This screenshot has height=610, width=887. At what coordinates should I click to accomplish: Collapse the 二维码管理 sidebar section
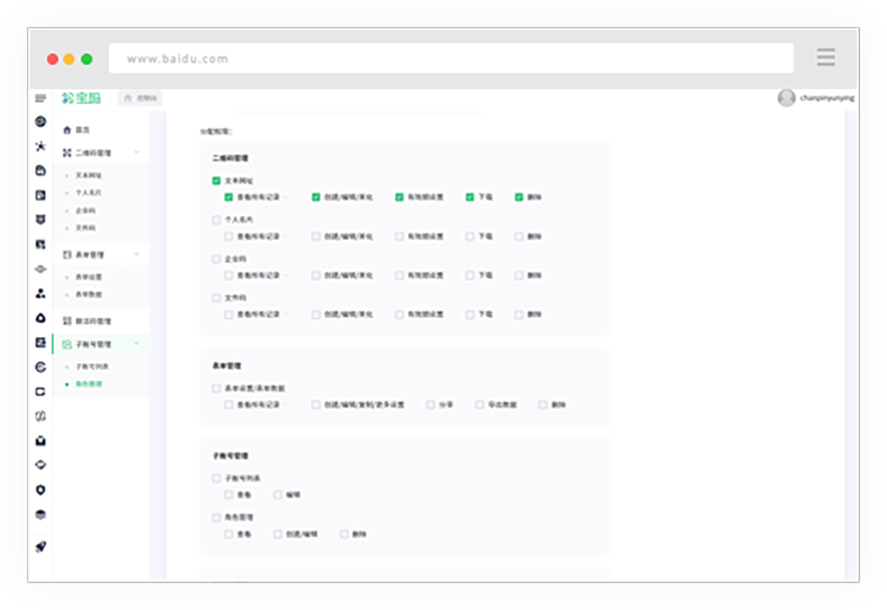pos(136,152)
